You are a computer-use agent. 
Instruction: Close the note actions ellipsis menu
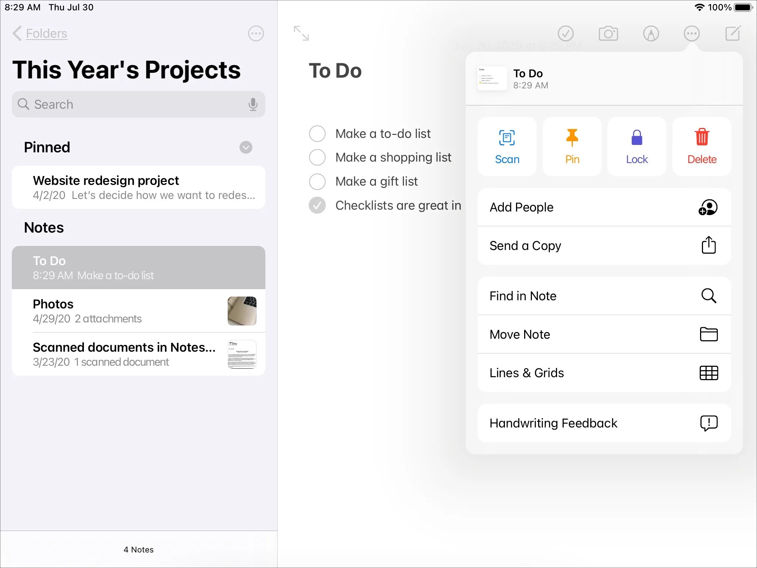[x=692, y=34]
